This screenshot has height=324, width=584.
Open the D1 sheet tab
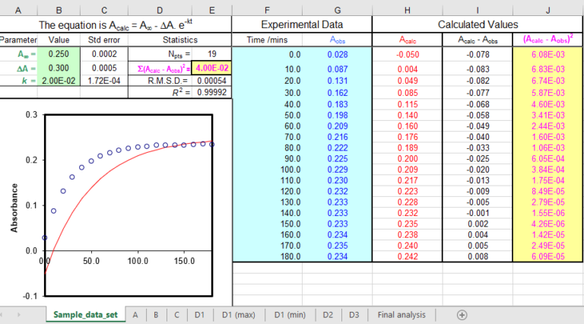pos(200,315)
